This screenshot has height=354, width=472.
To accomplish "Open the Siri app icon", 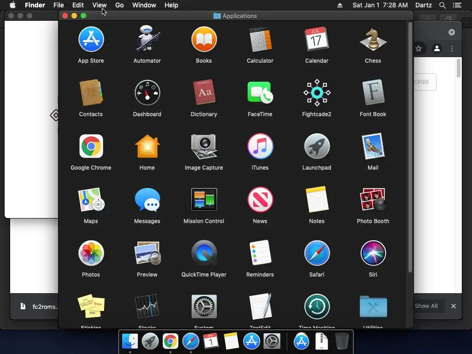I will (373, 253).
